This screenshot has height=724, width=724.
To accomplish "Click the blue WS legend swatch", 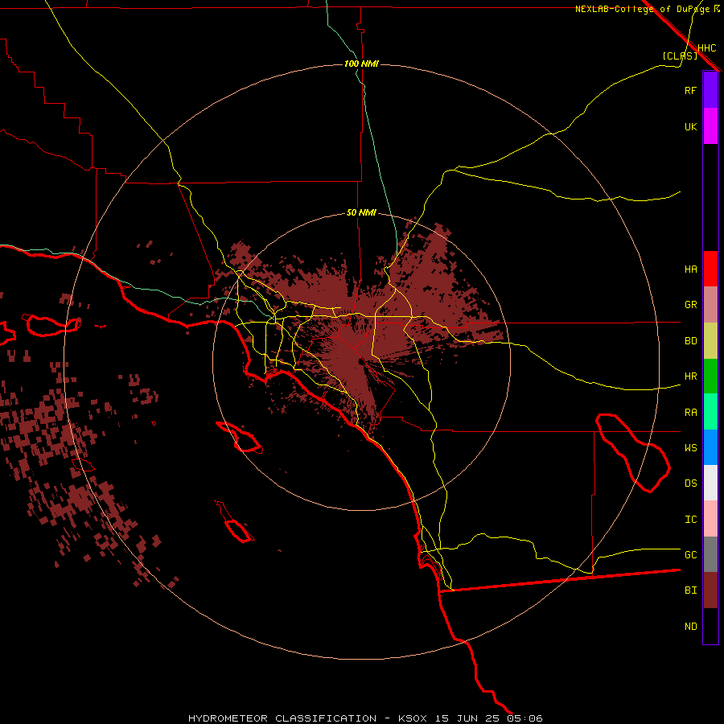I will [710, 447].
